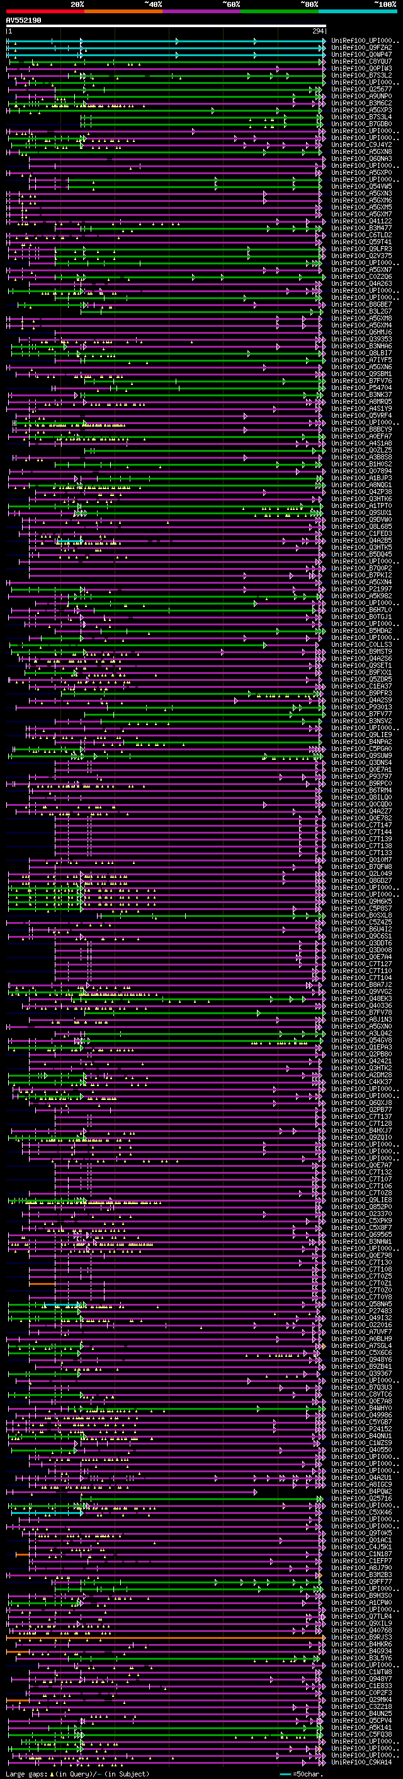Select UniRef100_B4HKR6 hit name

pyautogui.click(x=361, y=1644)
